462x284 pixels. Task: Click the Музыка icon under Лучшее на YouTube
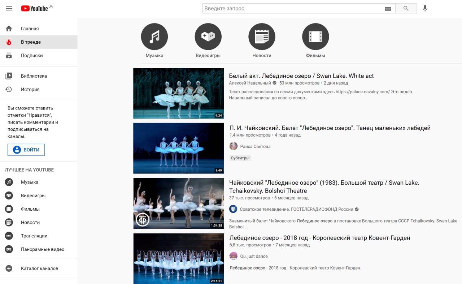coord(9,182)
